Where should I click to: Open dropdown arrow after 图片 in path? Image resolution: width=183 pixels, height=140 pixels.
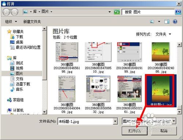pyautogui.click(x=51, y=12)
